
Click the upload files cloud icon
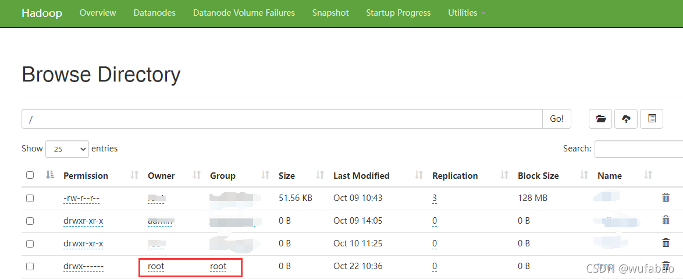tap(626, 119)
